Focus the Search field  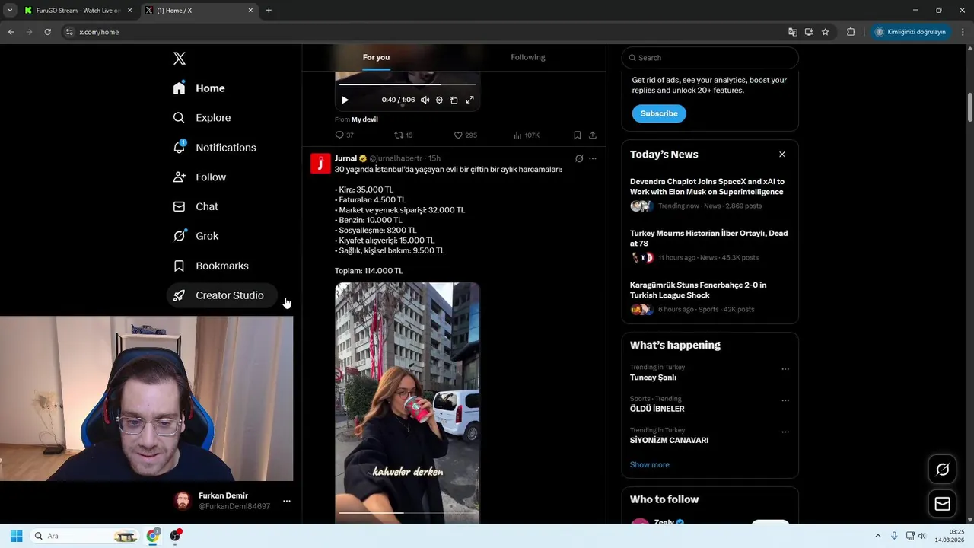pyautogui.click(x=710, y=58)
